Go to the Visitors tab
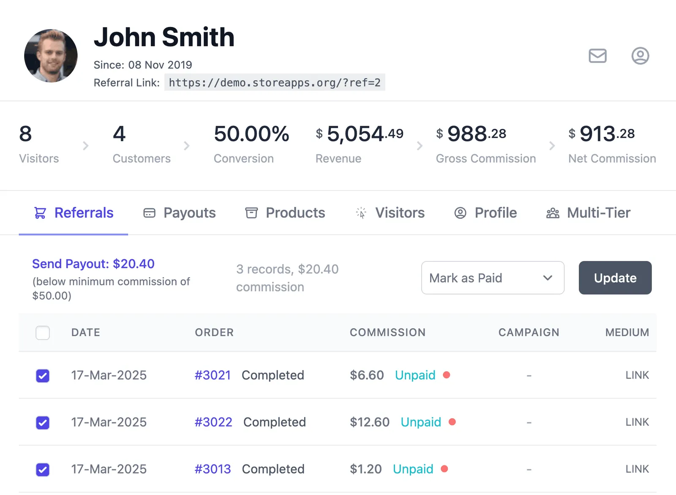676x495 pixels. tap(390, 213)
